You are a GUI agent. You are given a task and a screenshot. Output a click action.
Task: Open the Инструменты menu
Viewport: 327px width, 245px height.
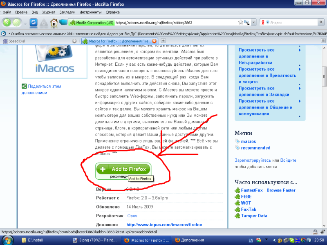[x=90, y=12]
